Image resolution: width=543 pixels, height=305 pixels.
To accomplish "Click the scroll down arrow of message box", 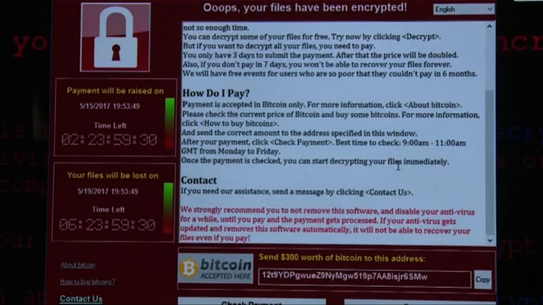I will coord(489,241).
